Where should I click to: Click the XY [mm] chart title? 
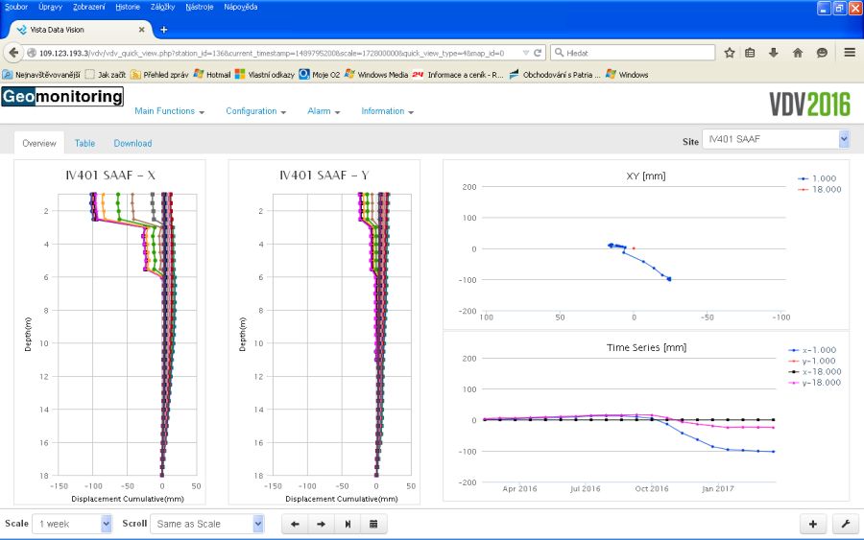pyautogui.click(x=646, y=176)
